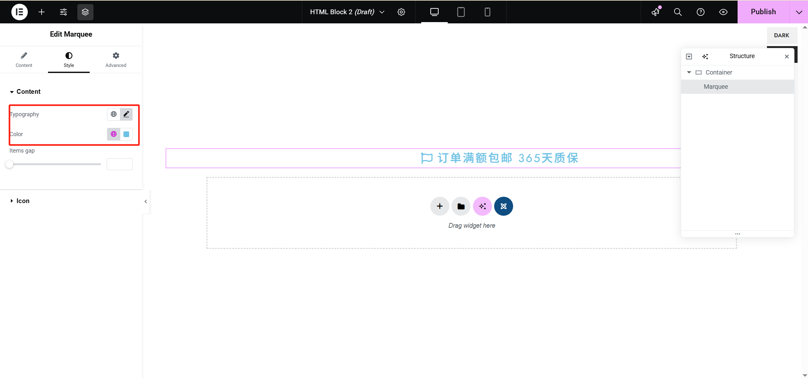This screenshot has width=808, height=379.
Task: Switch to tablet preview mode
Action: click(460, 12)
